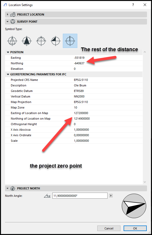Screen dimensions: 152x235
Task: Choose the plain crosshair circle symbol type
Action: coord(41,41)
